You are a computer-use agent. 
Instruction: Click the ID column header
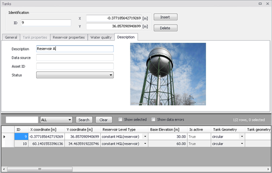tap(21, 130)
